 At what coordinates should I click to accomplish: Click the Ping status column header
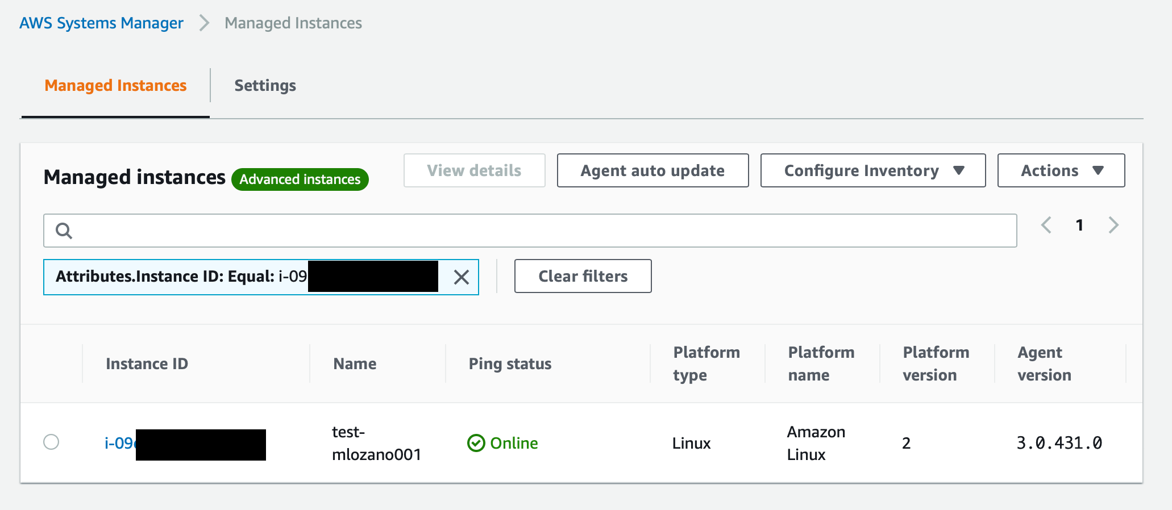coord(510,363)
